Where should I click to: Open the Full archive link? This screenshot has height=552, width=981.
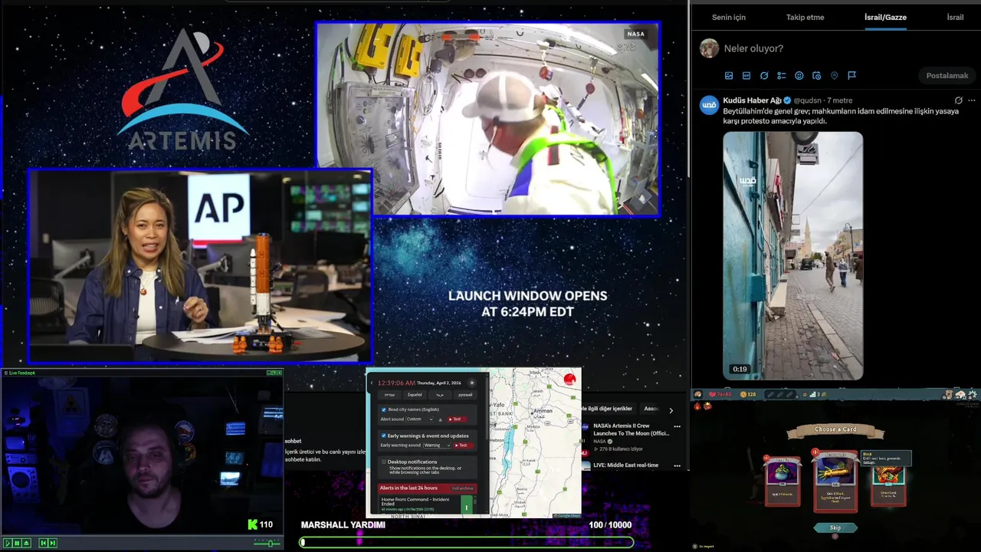pyautogui.click(x=463, y=488)
